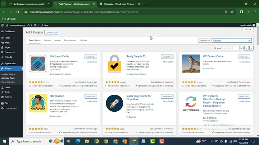Toggle Chrome side panel icon

[x=241, y=12]
